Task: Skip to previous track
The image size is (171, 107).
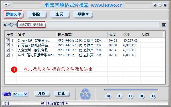Action: pos(108,96)
